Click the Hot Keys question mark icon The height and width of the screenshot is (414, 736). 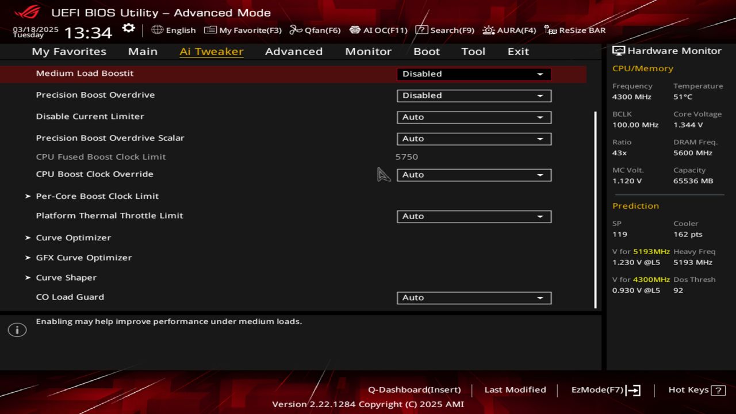coord(718,390)
